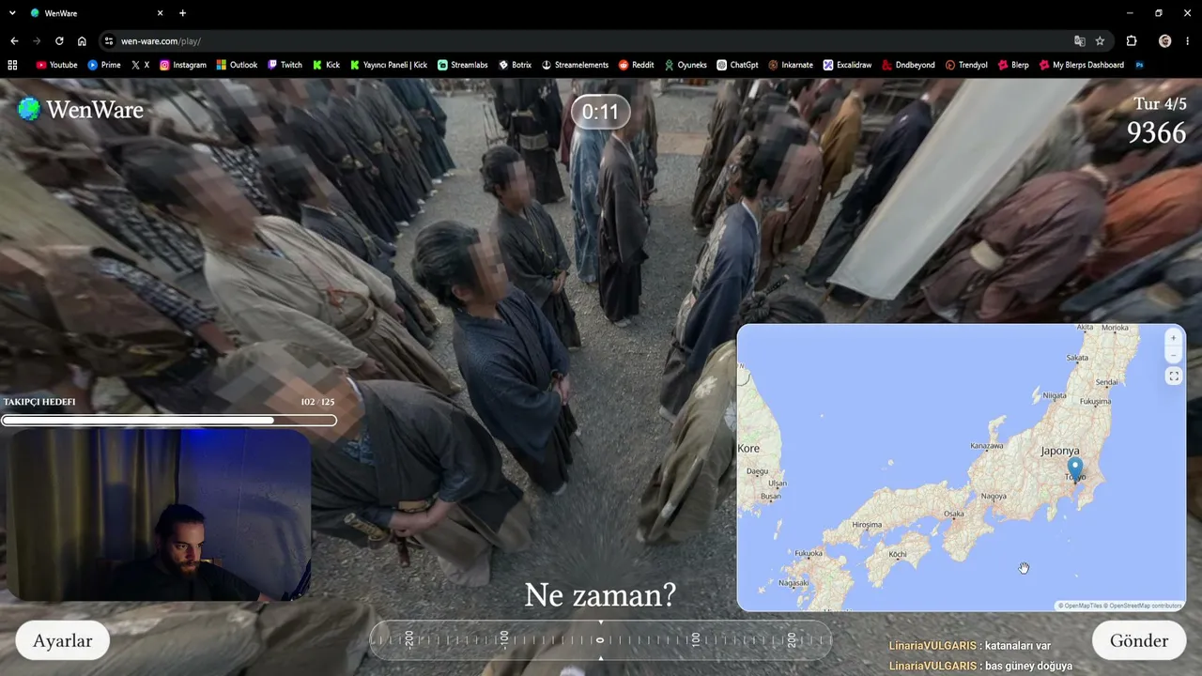Open the Oyuneks bookmark
Image resolution: width=1202 pixels, height=676 pixels.
(686, 65)
